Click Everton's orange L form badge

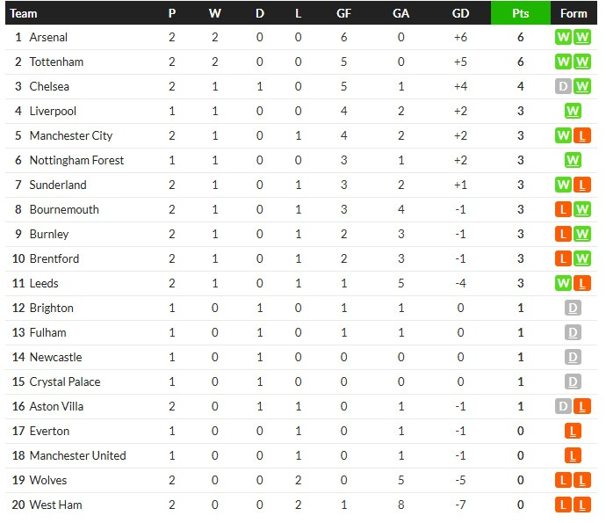(573, 432)
